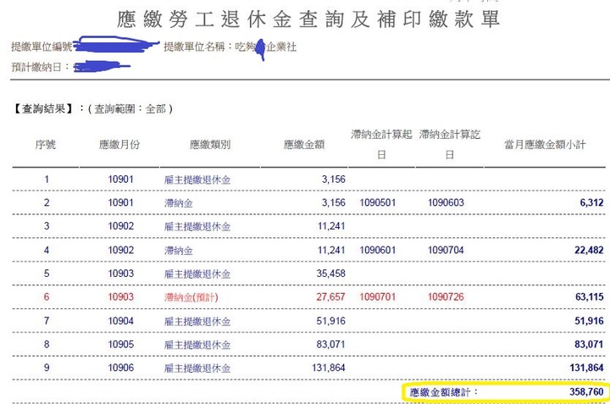
Task: Click end date 1090603
Action: click(x=446, y=202)
